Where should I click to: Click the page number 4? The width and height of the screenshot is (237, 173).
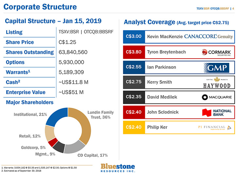(x=233, y=8)
